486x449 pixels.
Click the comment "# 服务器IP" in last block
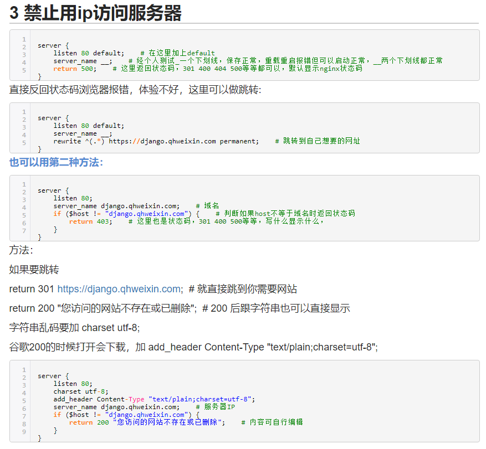pyautogui.click(x=216, y=406)
